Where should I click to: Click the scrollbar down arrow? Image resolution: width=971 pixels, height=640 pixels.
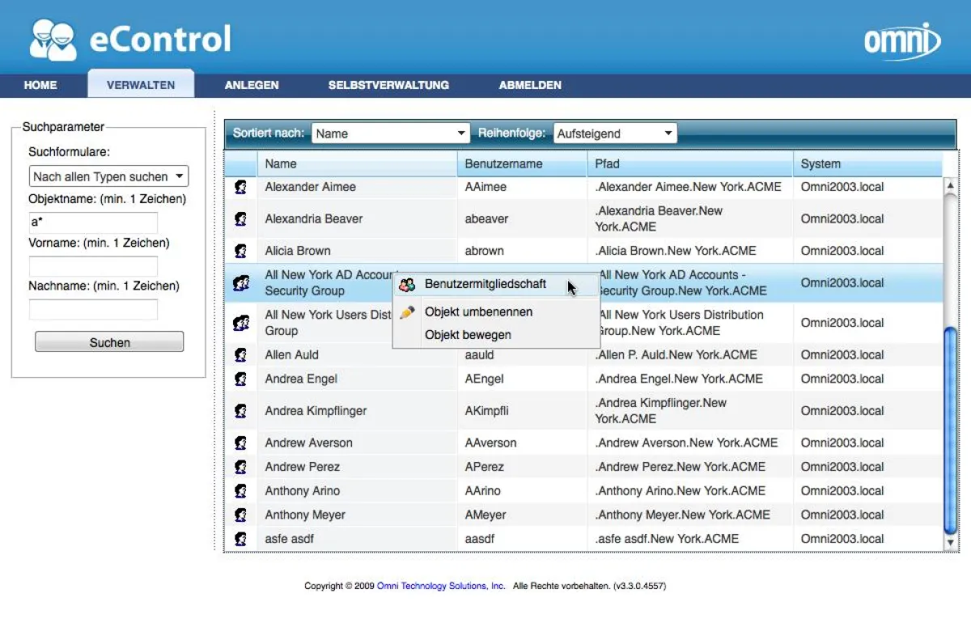949,541
